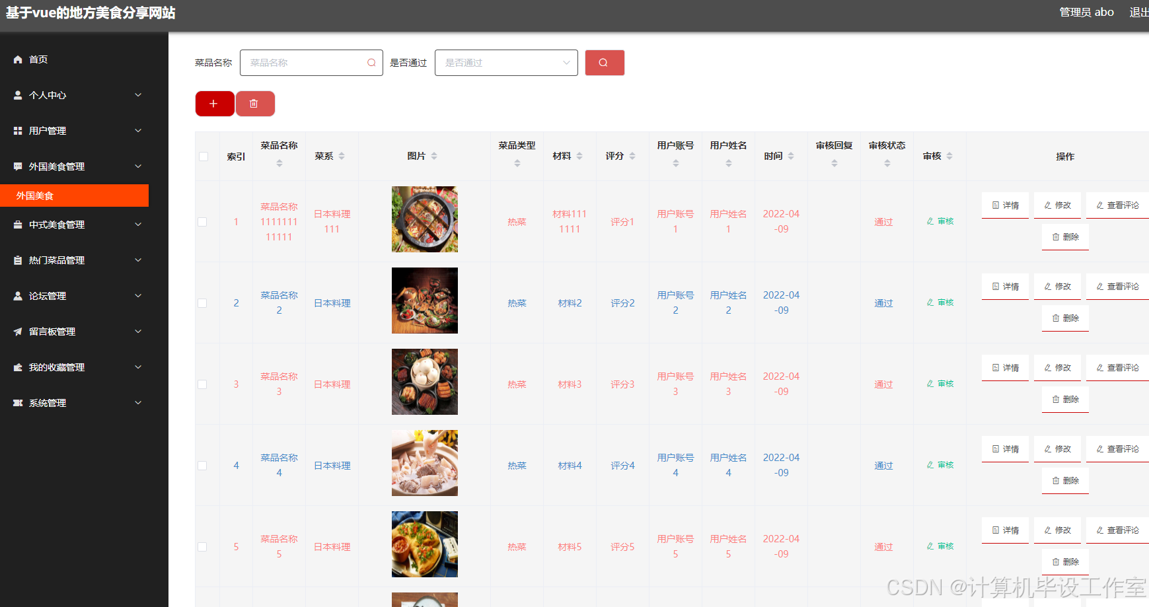Viewport: 1149px width, 607px height.
Task: Click 修改 button for row 4
Action: pos(1057,449)
